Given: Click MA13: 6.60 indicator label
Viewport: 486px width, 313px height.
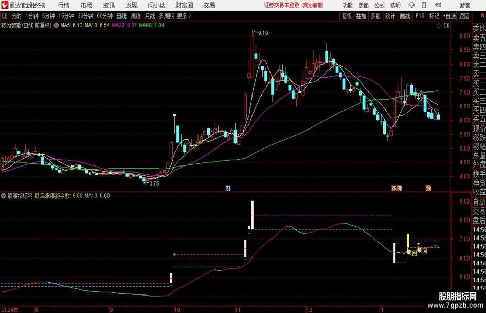Looking at the screenshot, I should click(x=97, y=196).
